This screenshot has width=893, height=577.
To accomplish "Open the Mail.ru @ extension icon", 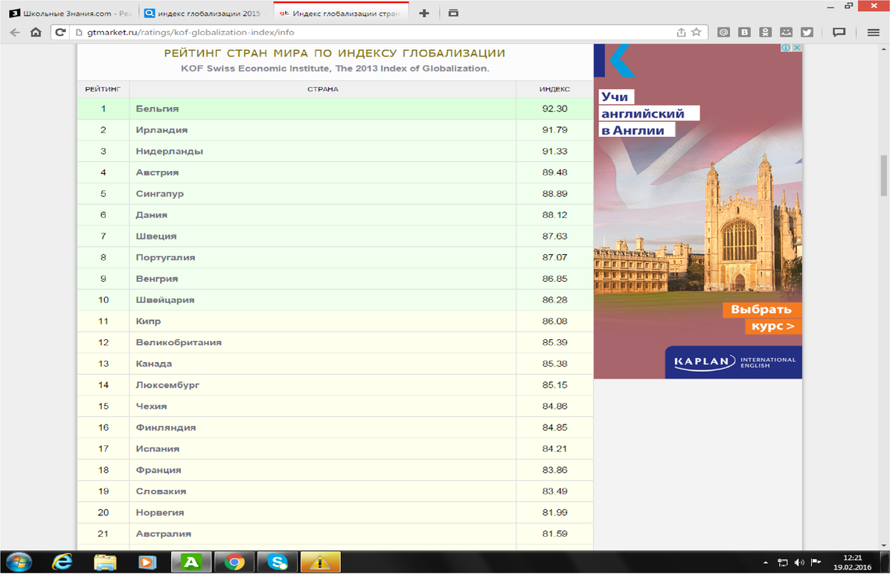I will [723, 32].
